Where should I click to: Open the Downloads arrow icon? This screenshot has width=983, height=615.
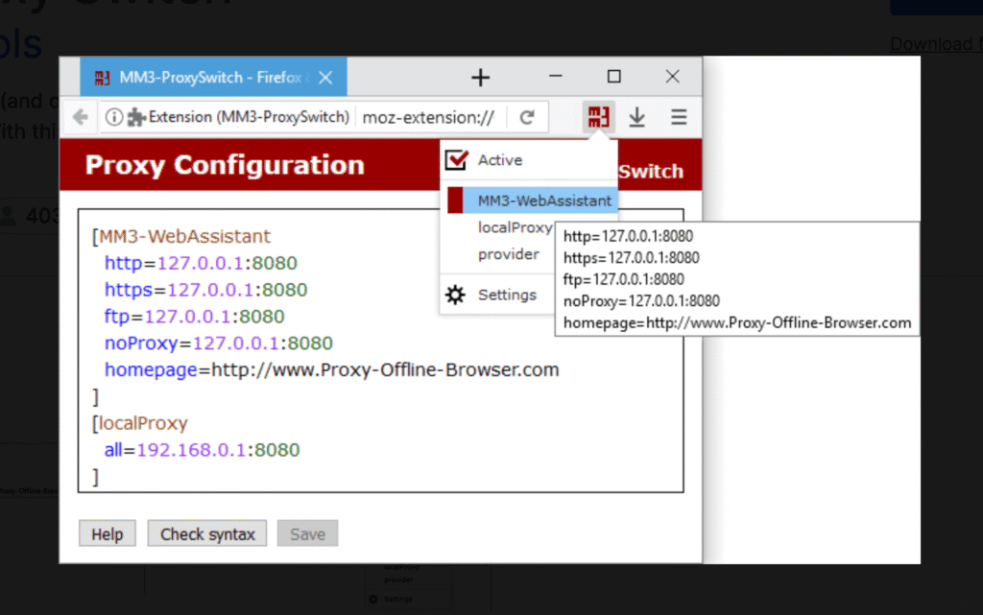tap(636, 117)
